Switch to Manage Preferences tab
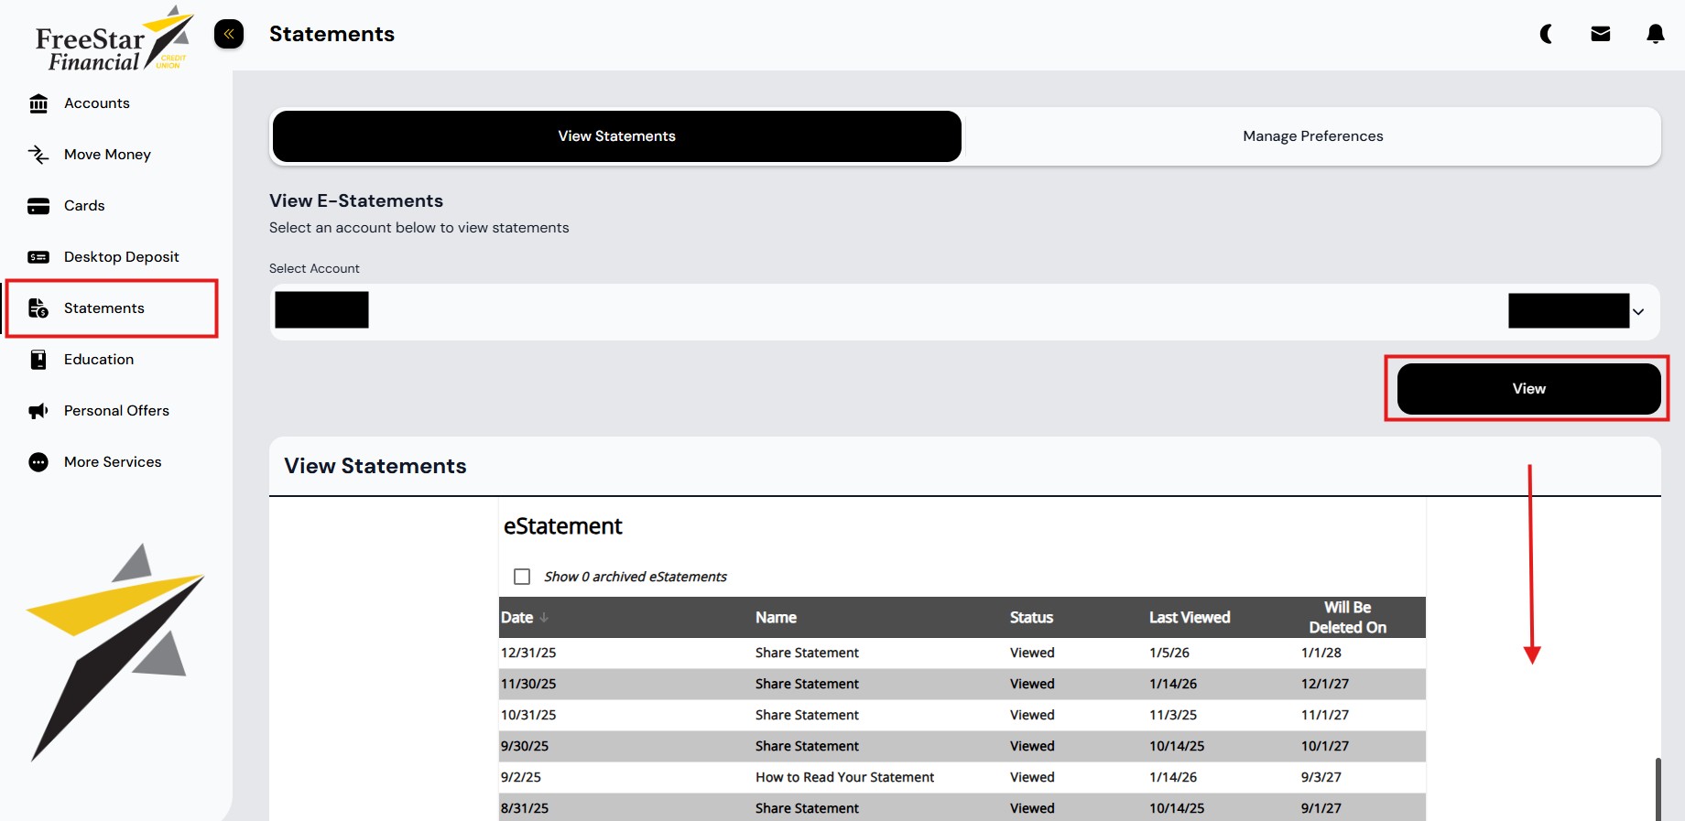Image resolution: width=1685 pixels, height=821 pixels. tap(1312, 136)
